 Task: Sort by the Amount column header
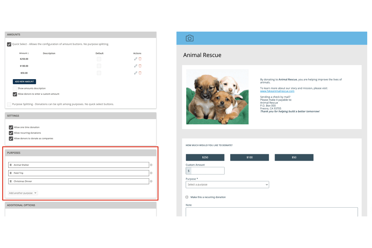[x=24, y=53]
